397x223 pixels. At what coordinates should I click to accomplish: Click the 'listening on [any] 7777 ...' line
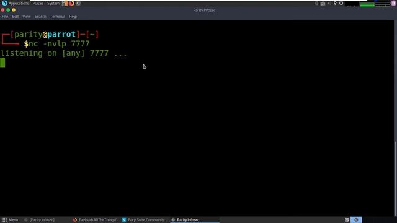pos(63,53)
